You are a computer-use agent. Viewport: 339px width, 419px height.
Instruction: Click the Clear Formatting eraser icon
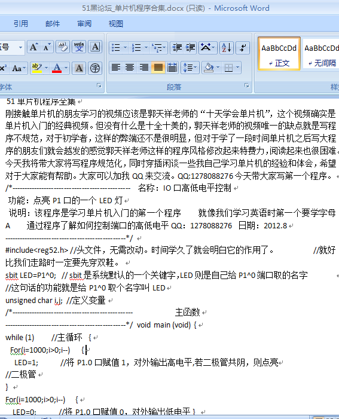point(63,47)
